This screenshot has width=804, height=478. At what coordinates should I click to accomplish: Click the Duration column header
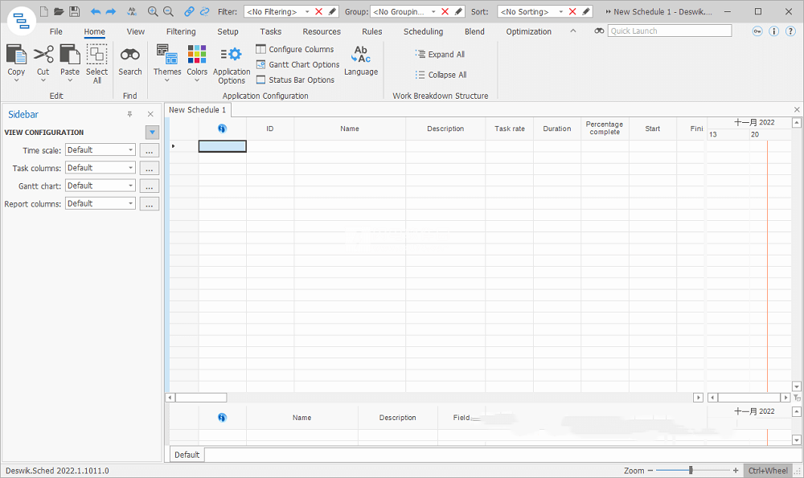[557, 129]
